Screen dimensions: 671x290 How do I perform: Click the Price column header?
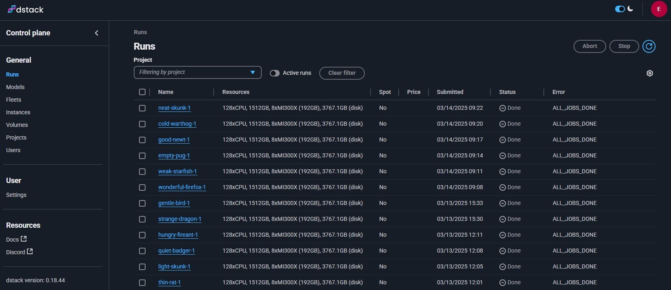[x=413, y=92]
